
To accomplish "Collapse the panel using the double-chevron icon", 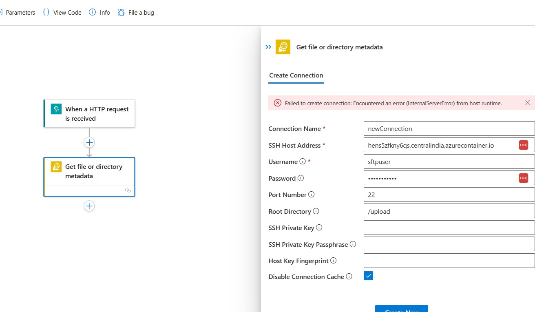I will (268, 46).
